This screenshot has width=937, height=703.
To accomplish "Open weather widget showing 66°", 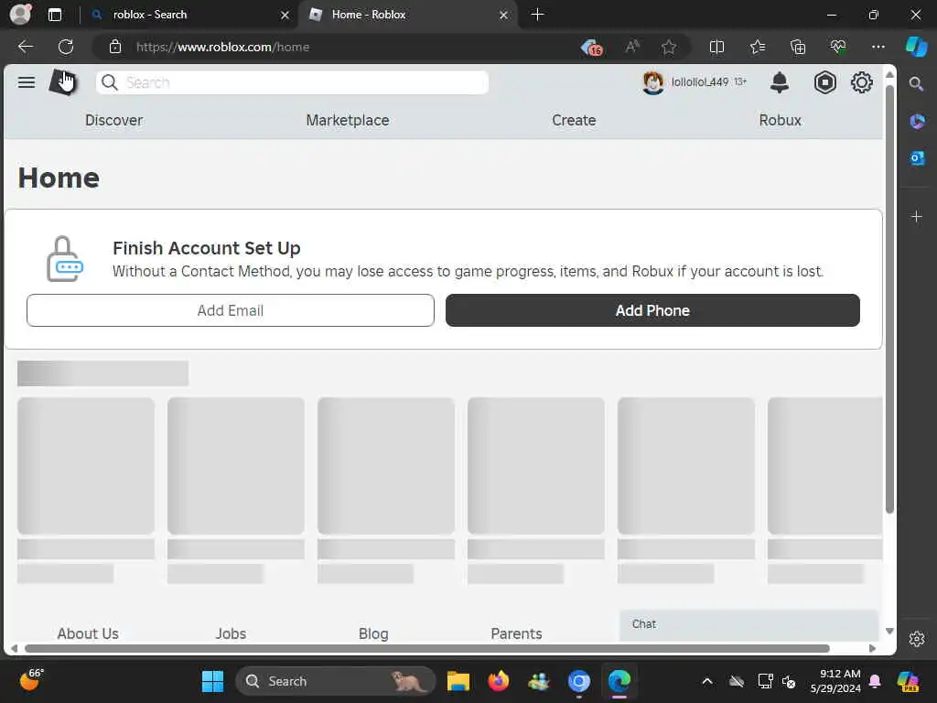I will (31, 680).
